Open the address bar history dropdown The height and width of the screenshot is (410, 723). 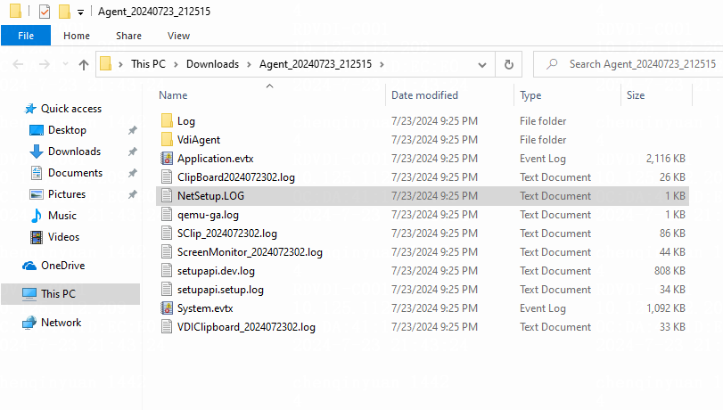[482, 64]
